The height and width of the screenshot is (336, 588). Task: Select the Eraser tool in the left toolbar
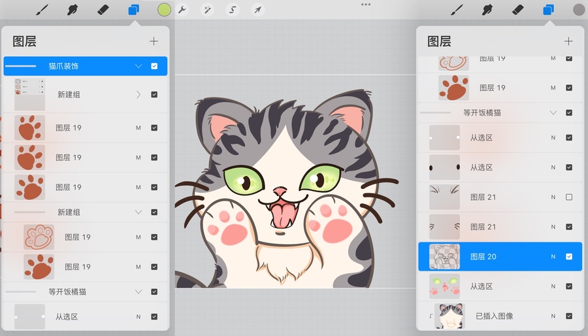click(x=103, y=10)
